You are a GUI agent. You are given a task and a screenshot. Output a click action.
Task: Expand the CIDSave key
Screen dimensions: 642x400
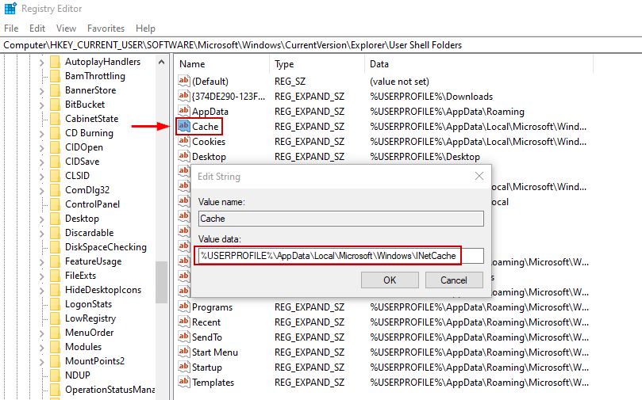[x=42, y=162]
